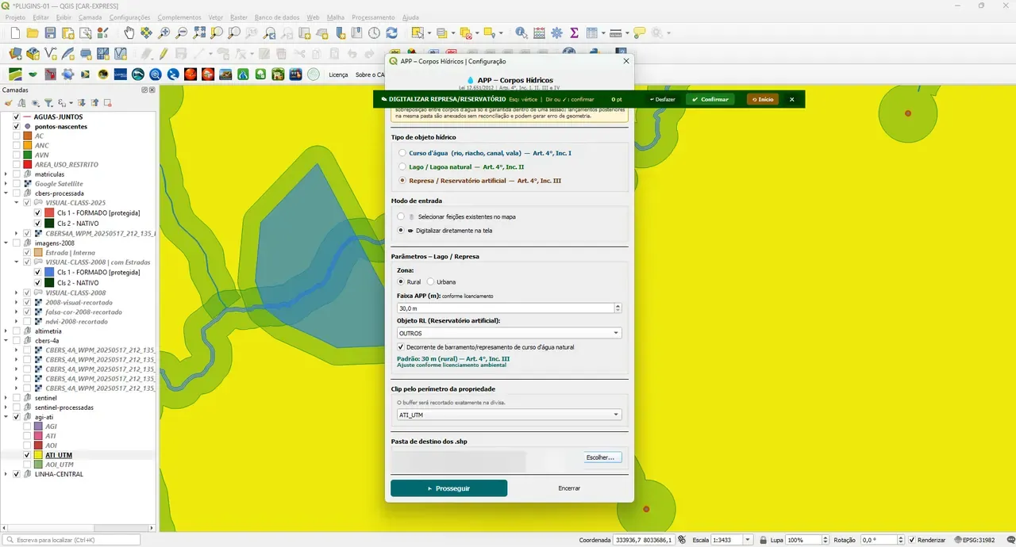Collapse the cbers-processada group

6,193
